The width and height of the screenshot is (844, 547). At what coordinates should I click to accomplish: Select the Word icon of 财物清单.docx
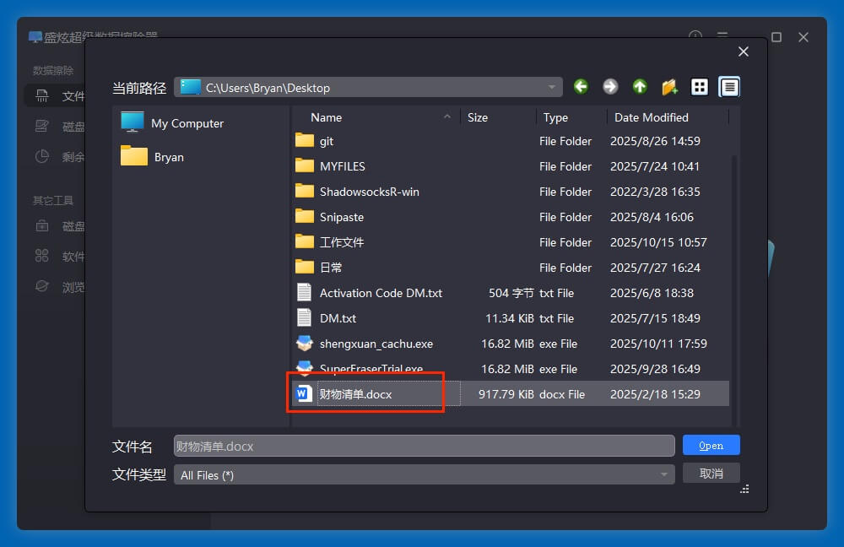(305, 394)
